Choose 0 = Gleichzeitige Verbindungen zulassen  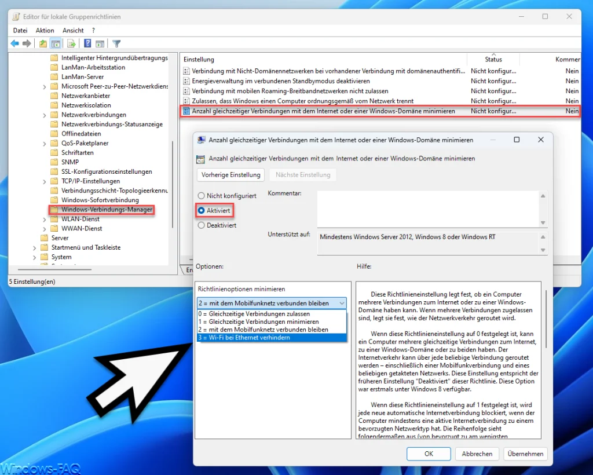[x=272, y=314]
